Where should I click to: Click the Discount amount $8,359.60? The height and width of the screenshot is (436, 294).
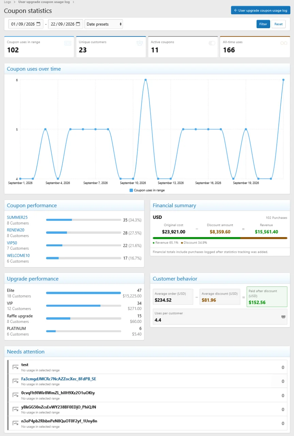coord(220,232)
